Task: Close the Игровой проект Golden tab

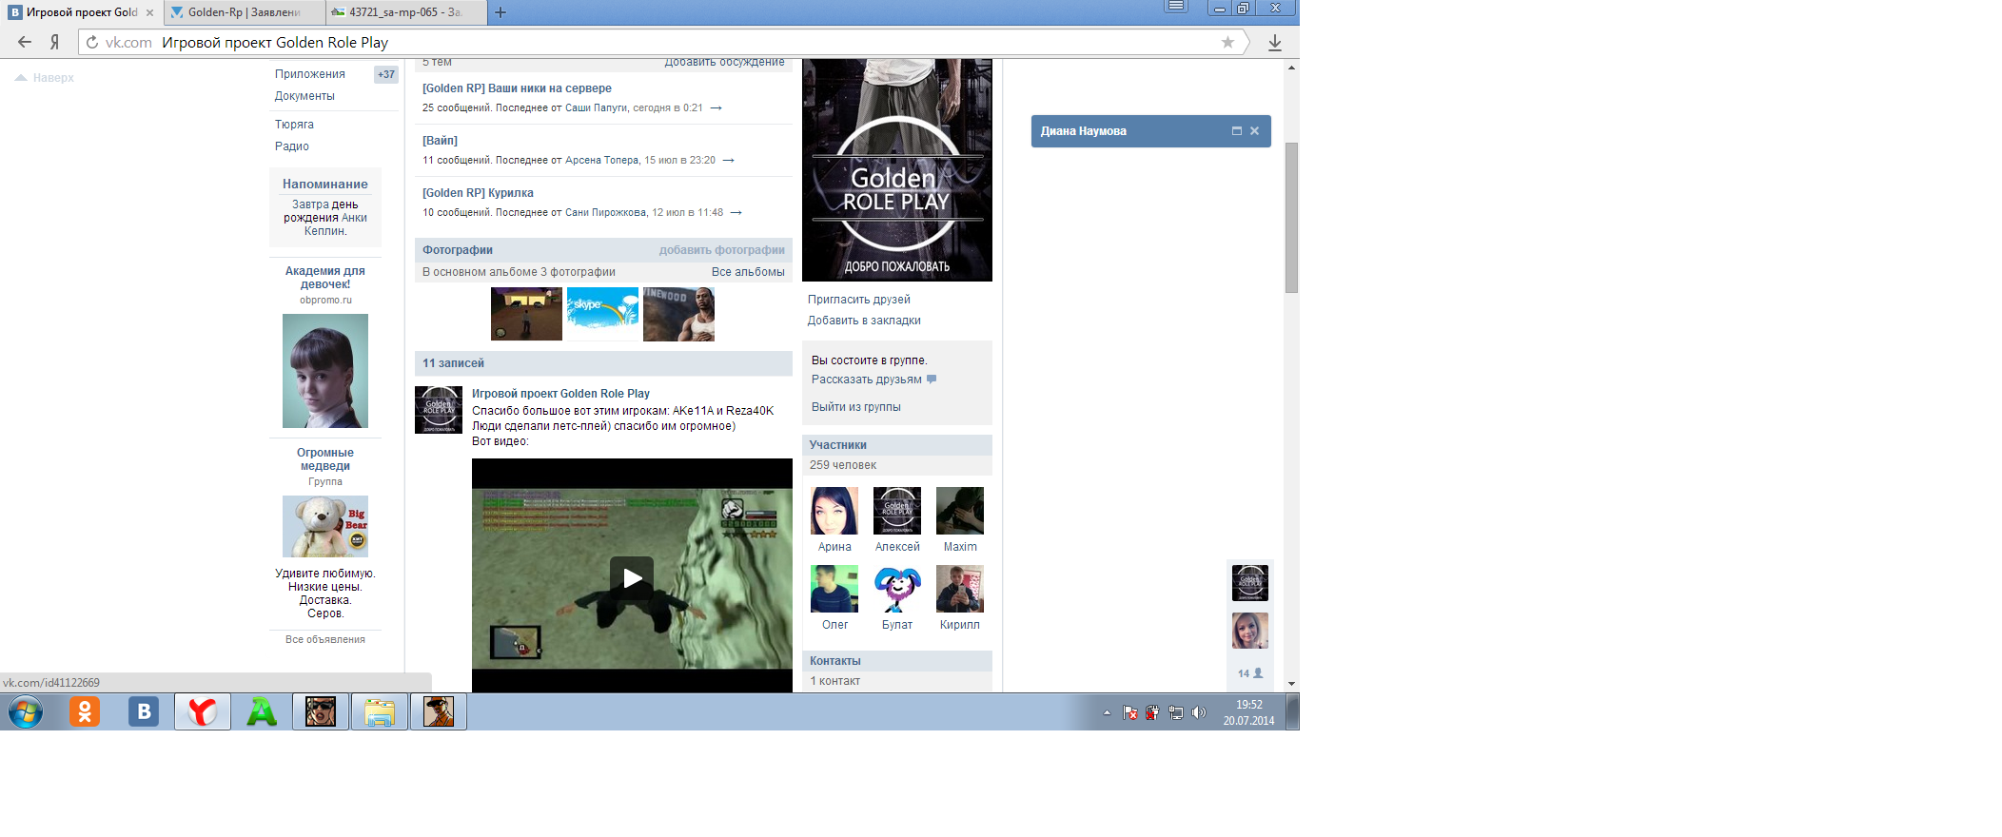Action: [x=149, y=12]
